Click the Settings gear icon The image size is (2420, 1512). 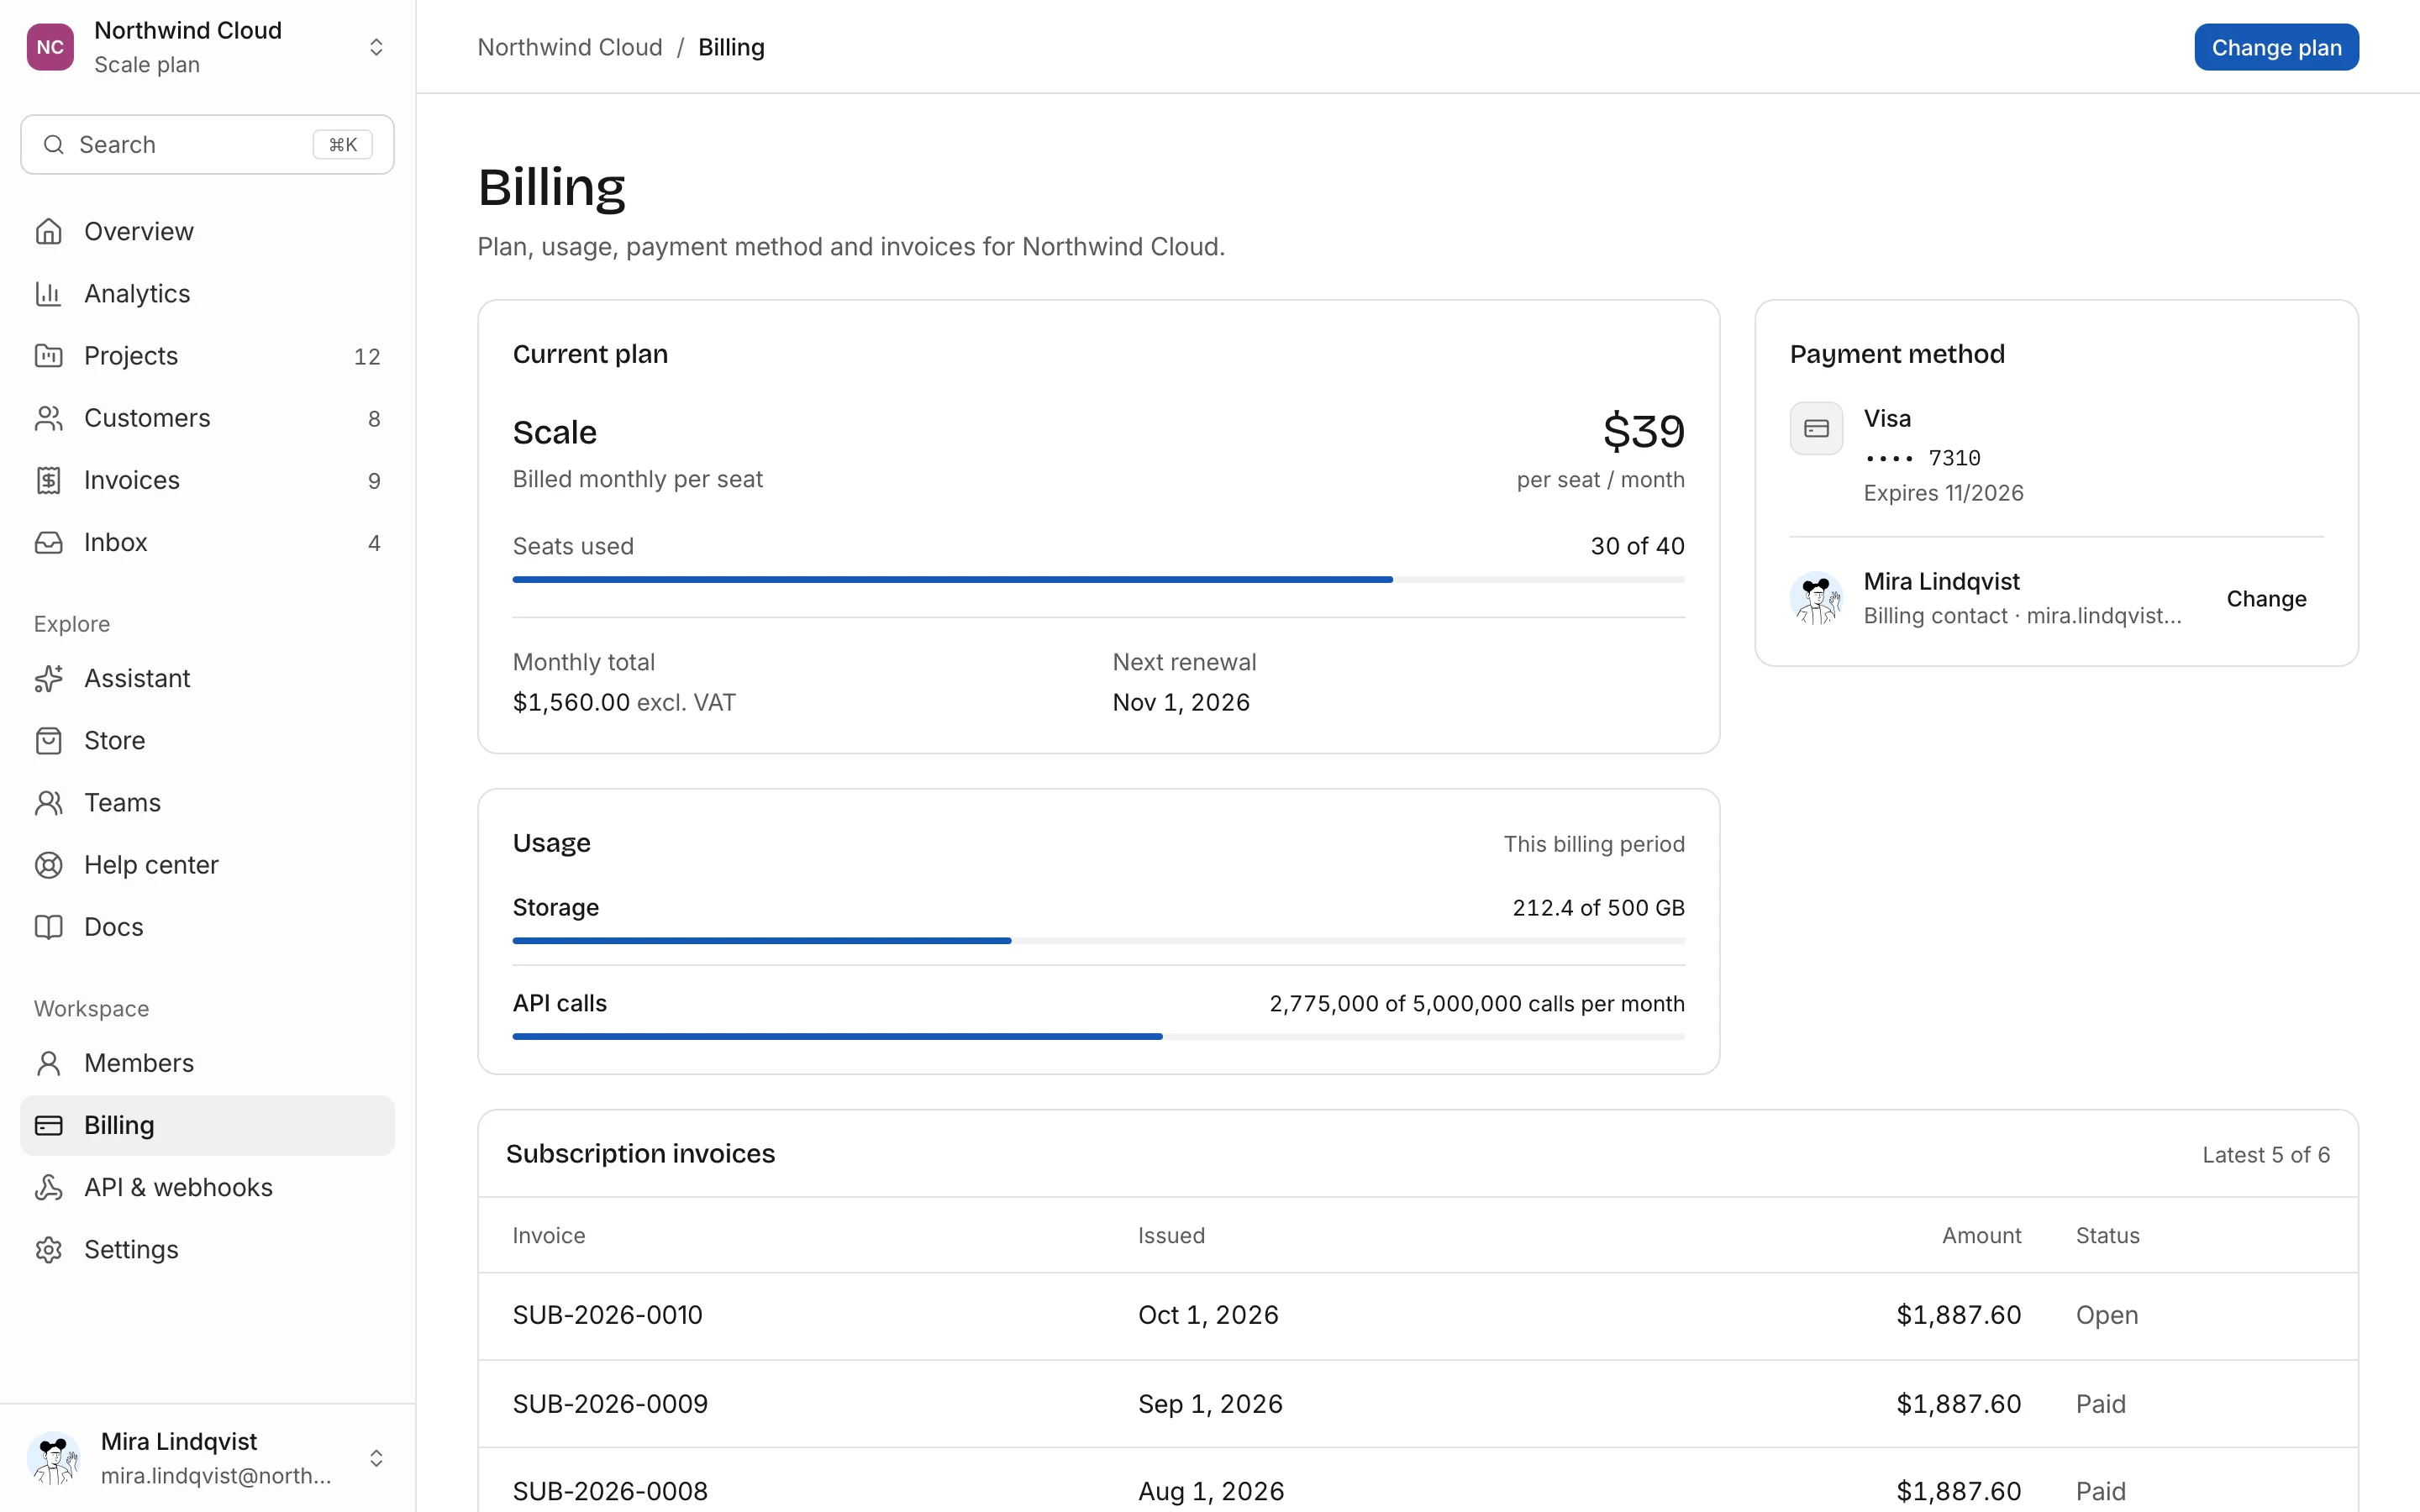(x=48, y=1249)
